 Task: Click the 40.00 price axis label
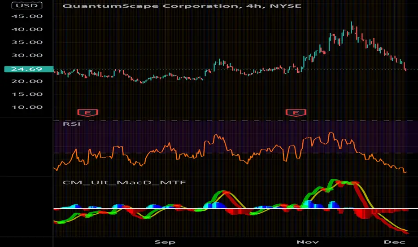tap(27, 29)
